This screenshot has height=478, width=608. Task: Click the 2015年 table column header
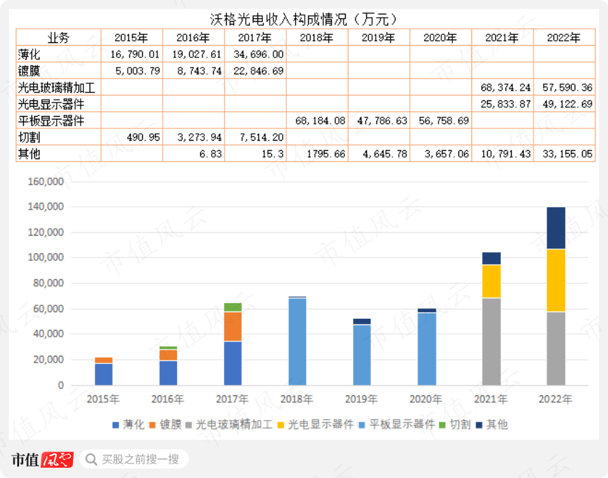[132, 38]
